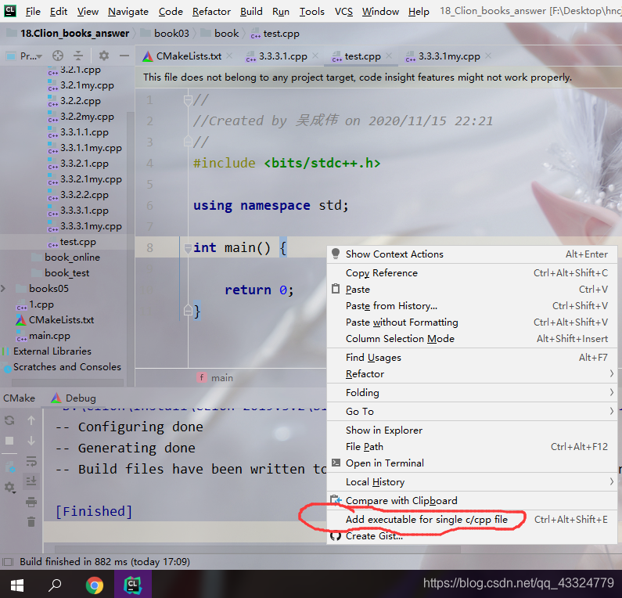This screenshot has width=622, height=598.
Task: Click the Project panel horizontal scrollbar
Action: point(67,383)
